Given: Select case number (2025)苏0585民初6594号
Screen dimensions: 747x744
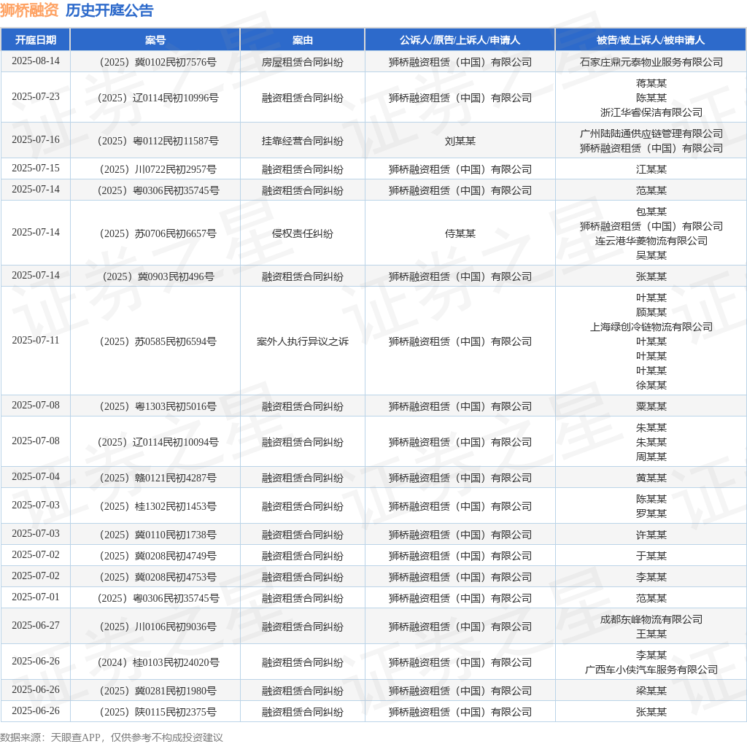Looking at the screenshot, I should coord(155,341).
